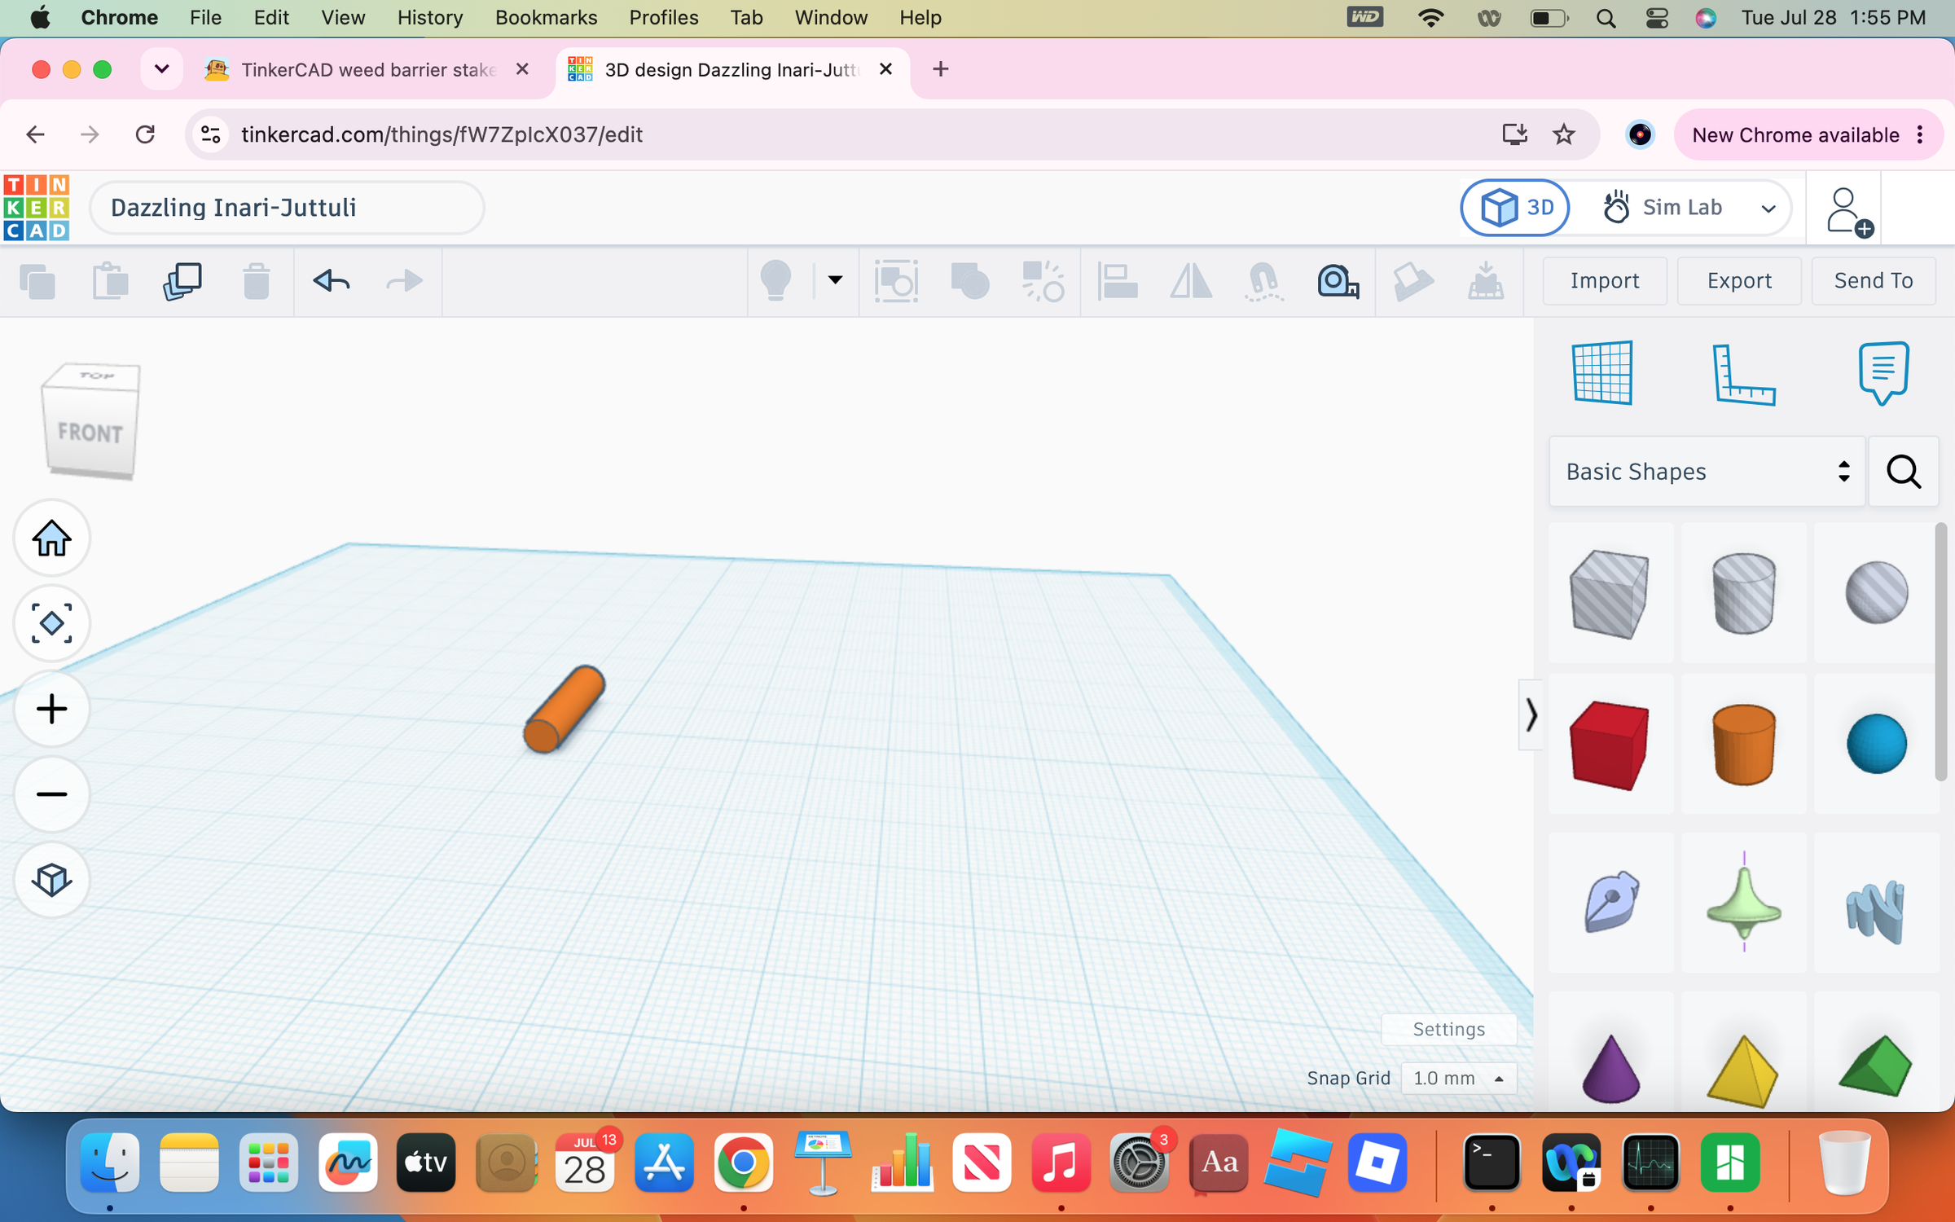Screen dimensions: 1955x1222
Task: Expand the Sim Lab mode chevron
Action: (x=1768, y=209)
